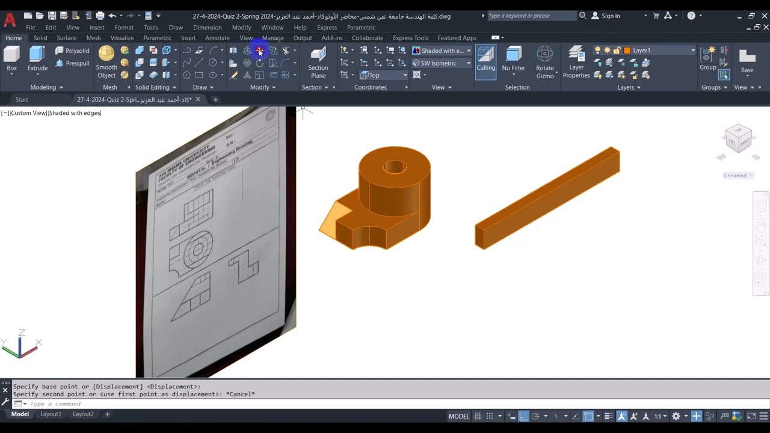This screenshot has width=770, height=433.
Task: Select the Mirror tool in Modify panel
Action: point(233,51)
